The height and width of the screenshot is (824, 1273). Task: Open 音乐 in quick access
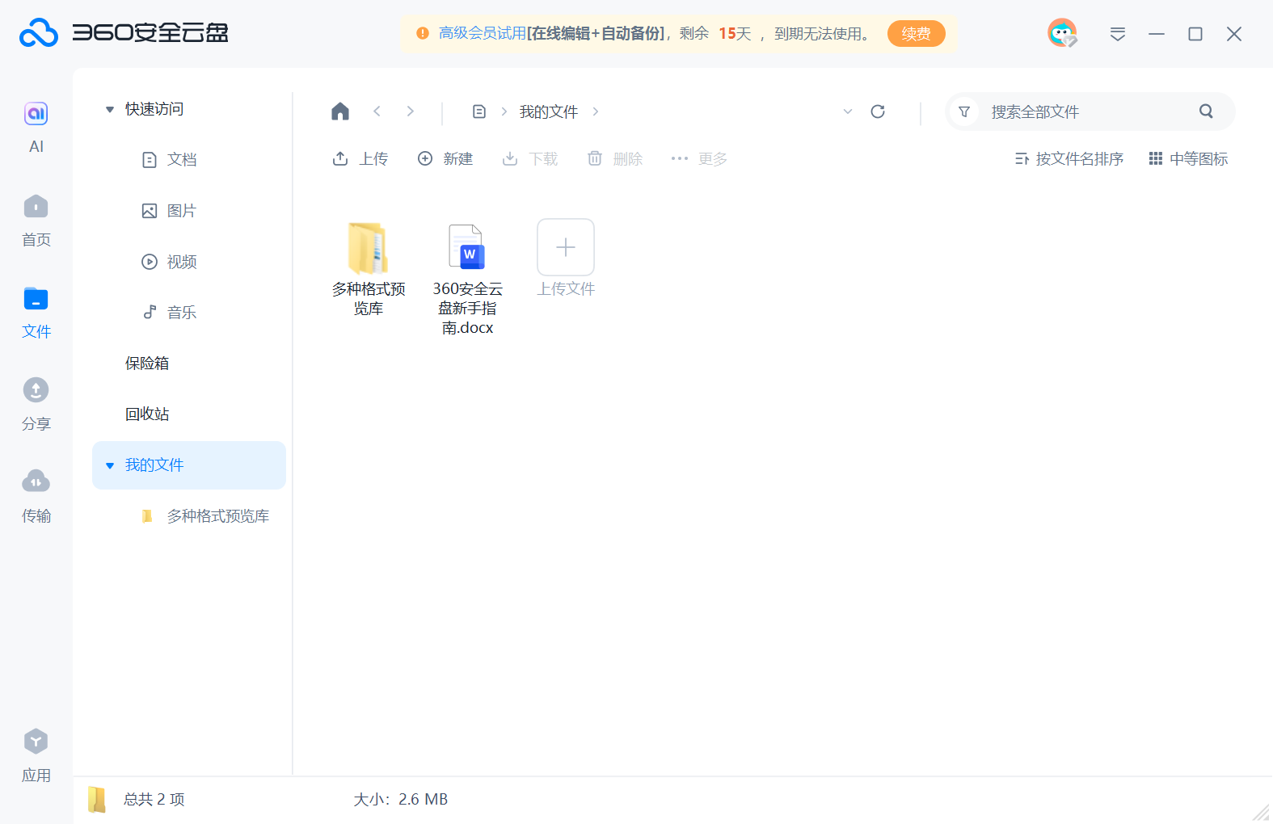tap(169, 313)
